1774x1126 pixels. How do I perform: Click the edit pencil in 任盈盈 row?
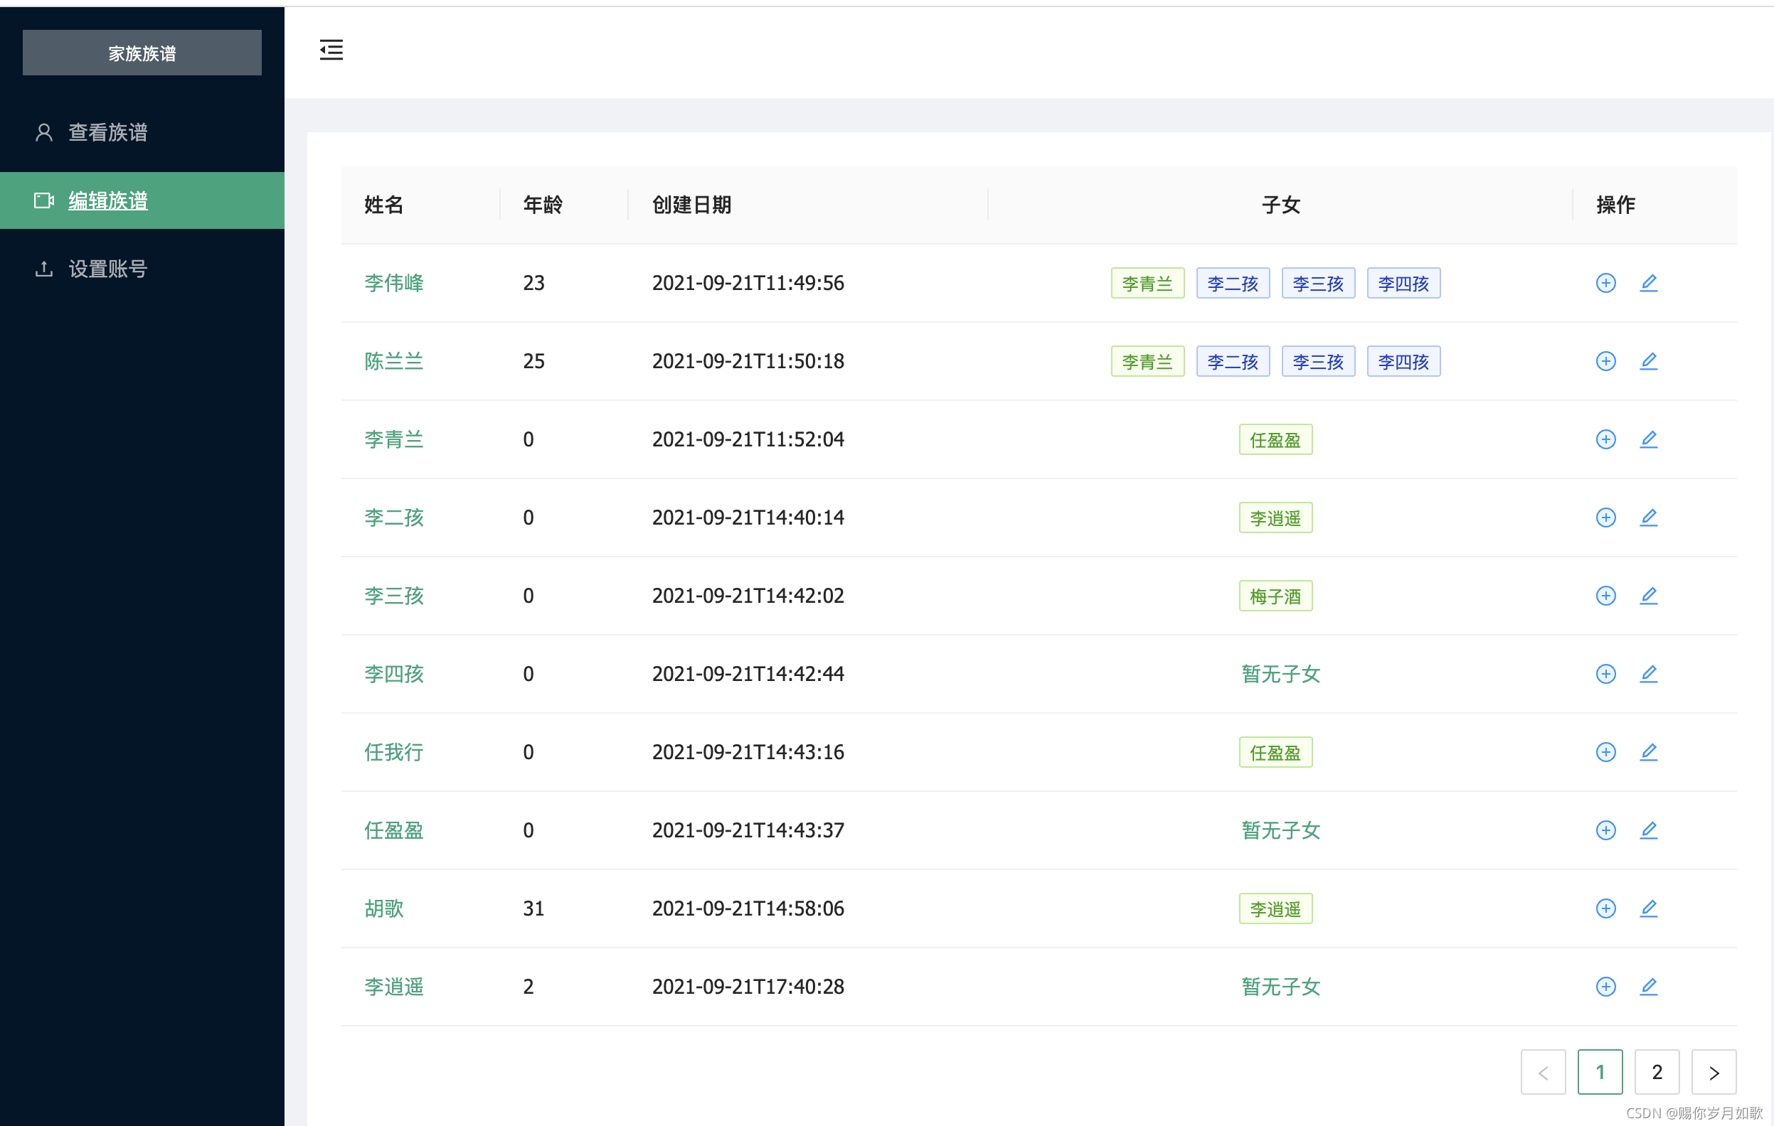[1648, 830]
